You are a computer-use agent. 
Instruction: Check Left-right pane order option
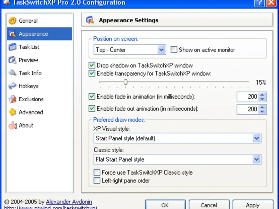click(x=97, y=180)
